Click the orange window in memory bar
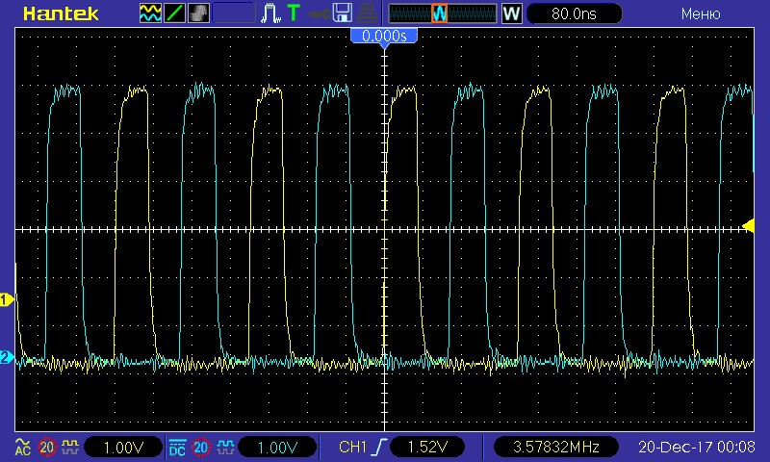Viewport: 770px width, 462px height. pos(440,13)
